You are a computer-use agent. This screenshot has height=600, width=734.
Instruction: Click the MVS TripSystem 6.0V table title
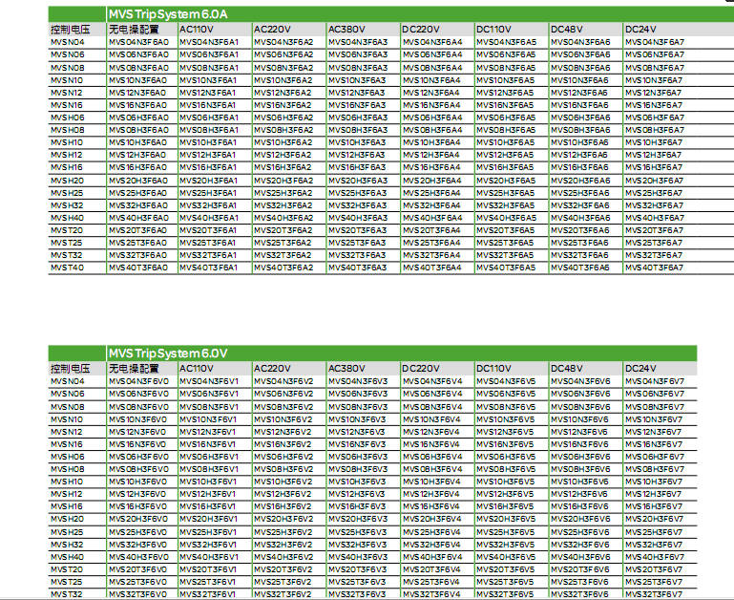(167, 354)
